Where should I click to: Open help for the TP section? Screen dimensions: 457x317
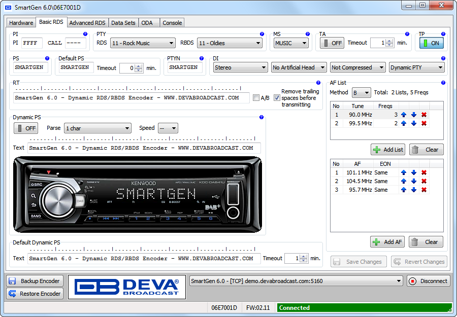click(x=443, y=34)
